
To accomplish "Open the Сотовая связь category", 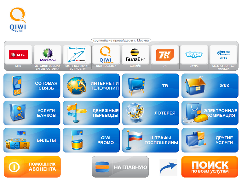I will tap(32, 86).
